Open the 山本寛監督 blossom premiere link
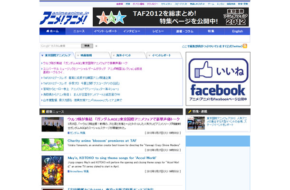Screen dimensions: 290x190 tap(83, 100)
